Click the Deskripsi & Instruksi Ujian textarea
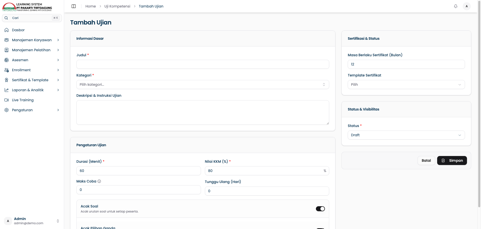This screenshot has width=481, height=229. (x=203, y=112)
